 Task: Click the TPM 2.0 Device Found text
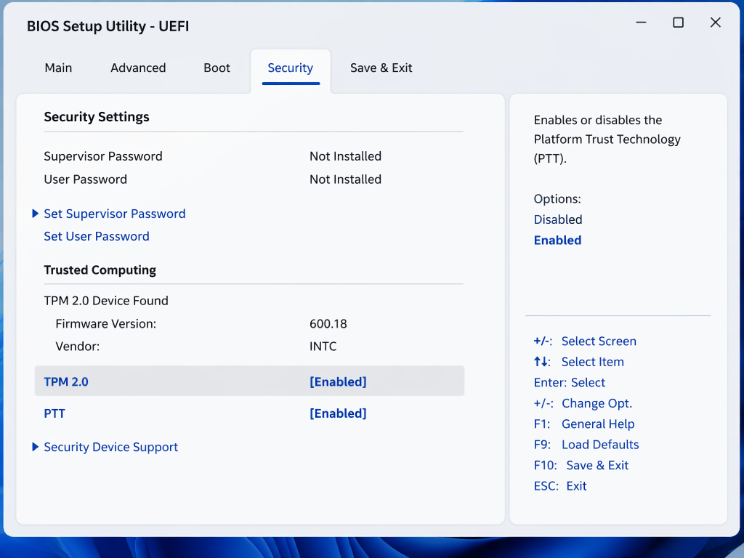[x=106, y=301]
